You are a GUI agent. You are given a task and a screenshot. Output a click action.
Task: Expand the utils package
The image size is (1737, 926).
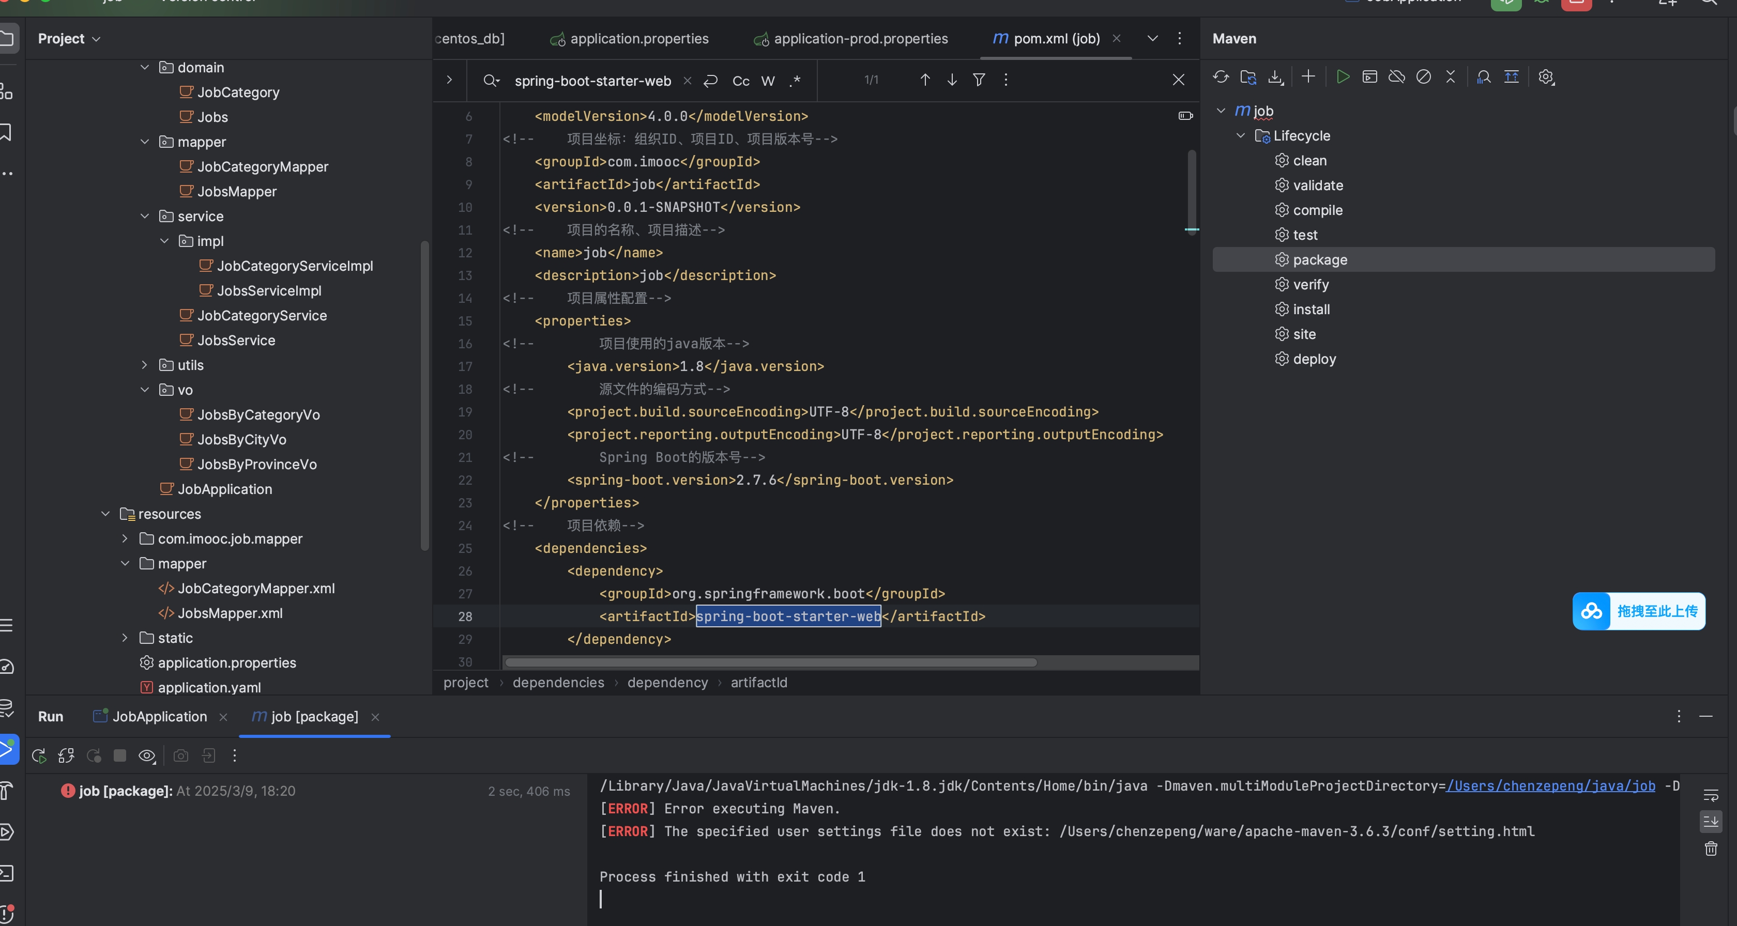144,365
